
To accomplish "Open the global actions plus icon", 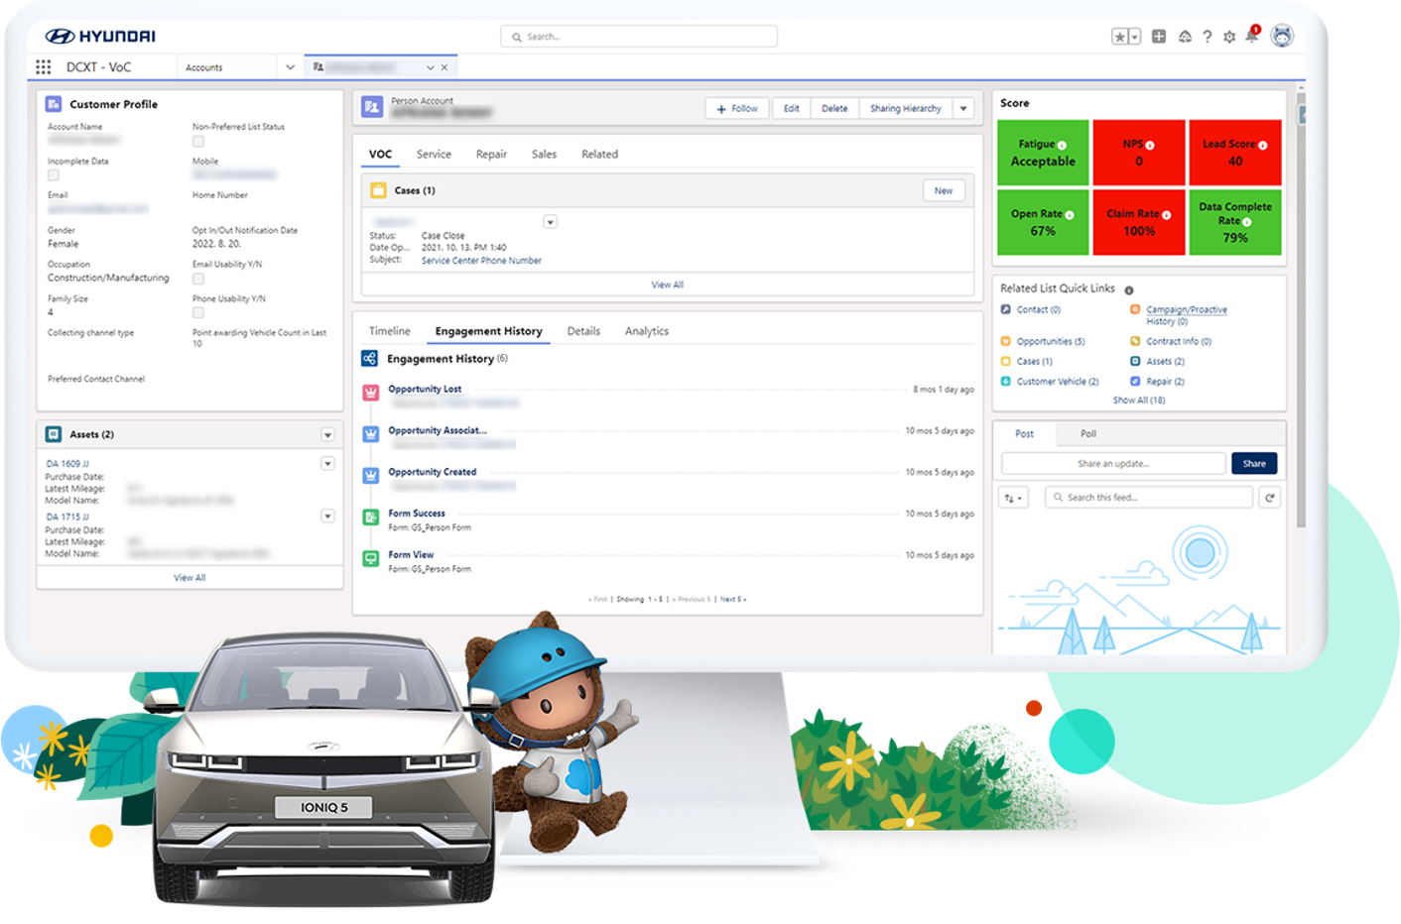I will (1159, 37).
